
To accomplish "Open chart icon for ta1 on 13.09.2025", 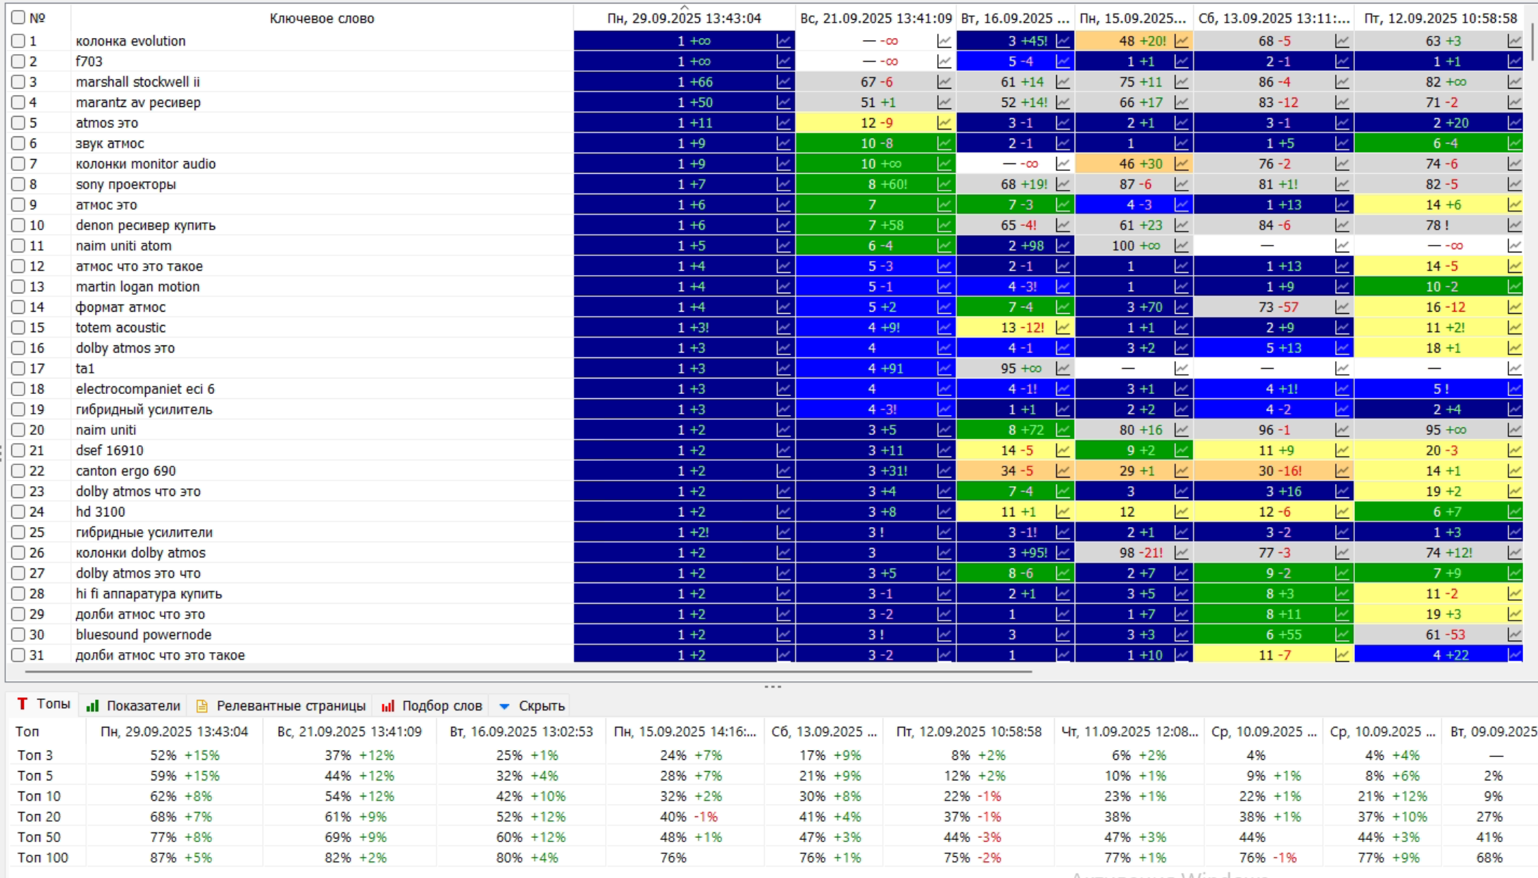I will [1342, 369].
